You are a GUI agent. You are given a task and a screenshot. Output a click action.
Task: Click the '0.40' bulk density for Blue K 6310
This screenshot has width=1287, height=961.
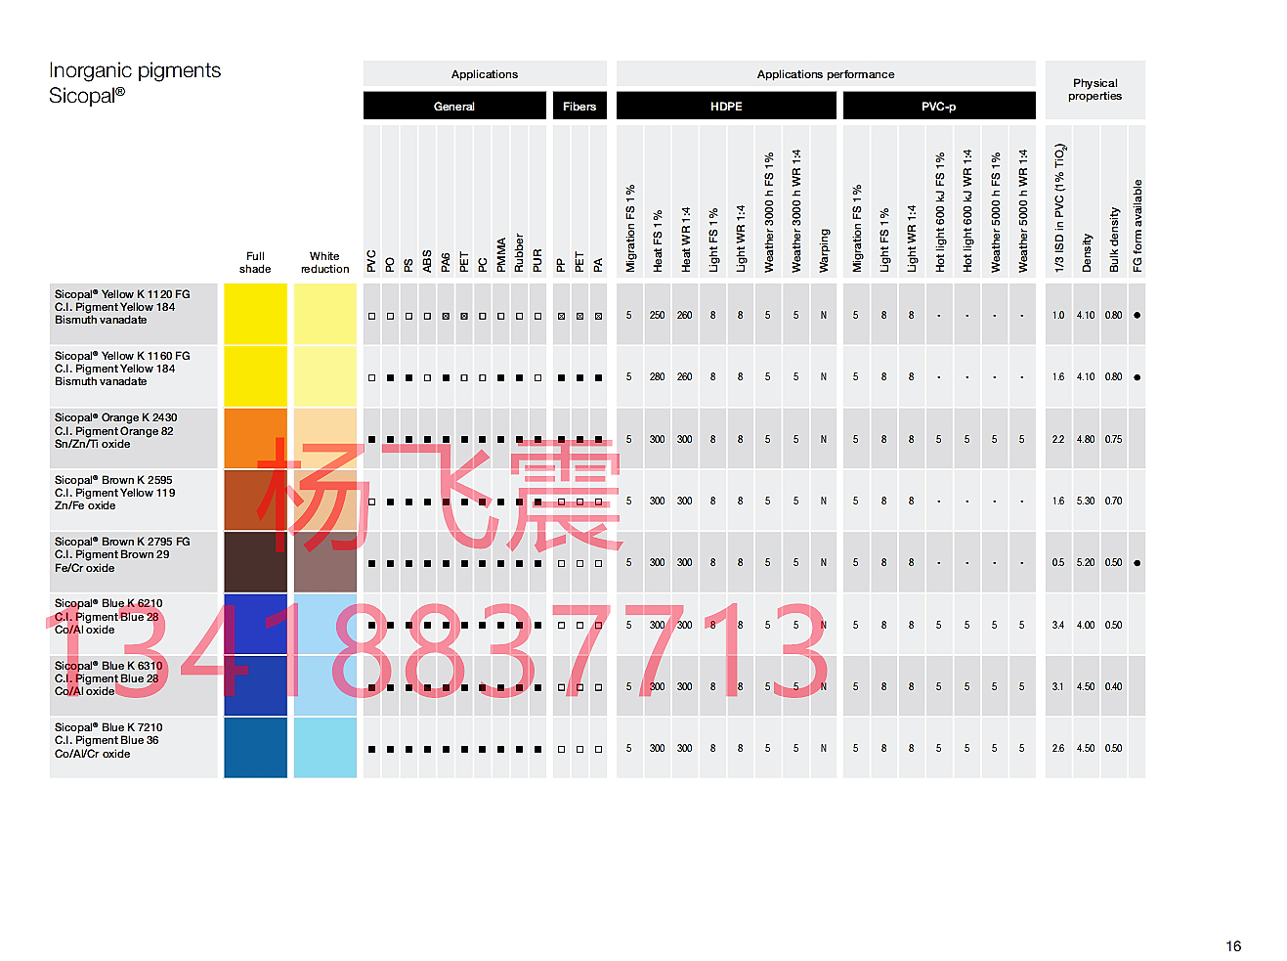coord(1113,686)
